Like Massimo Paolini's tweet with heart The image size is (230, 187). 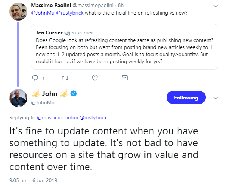pyautogui.click(x=94, y=78)
